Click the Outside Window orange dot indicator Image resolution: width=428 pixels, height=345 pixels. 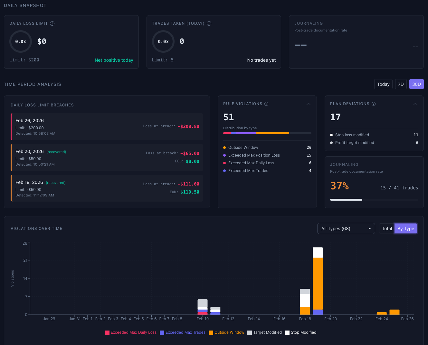(224, 148)
